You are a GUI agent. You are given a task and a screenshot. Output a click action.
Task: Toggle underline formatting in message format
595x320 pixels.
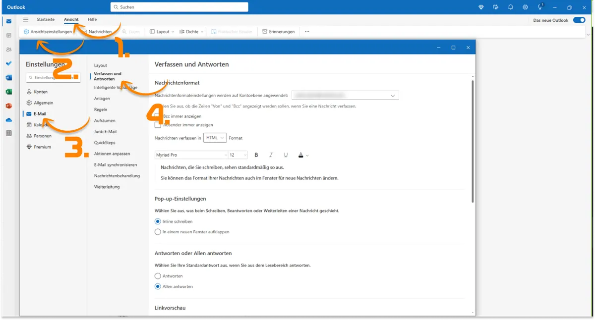pos(286,155)
